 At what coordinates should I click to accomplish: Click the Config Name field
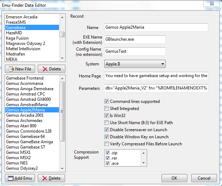pyautogui.click(x=135, y=51)
